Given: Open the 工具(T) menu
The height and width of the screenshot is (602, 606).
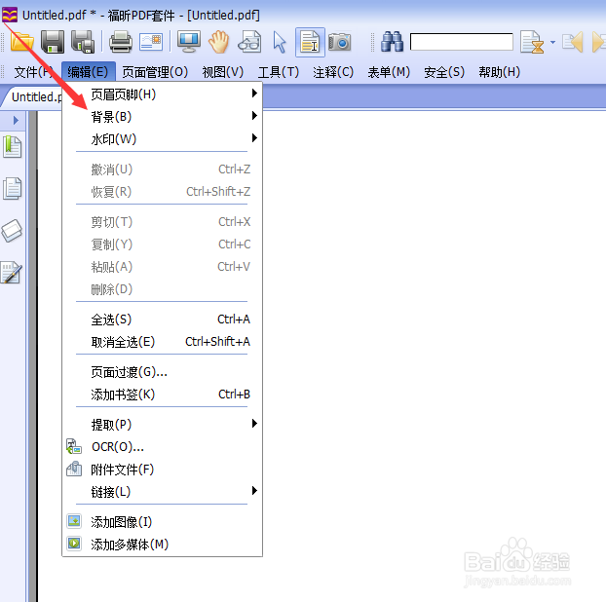Looking at the screenshot, I should click(x=279, y=72).
